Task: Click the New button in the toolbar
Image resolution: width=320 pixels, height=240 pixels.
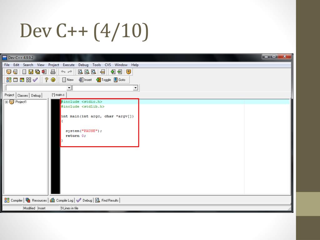Action: [68, 80]
